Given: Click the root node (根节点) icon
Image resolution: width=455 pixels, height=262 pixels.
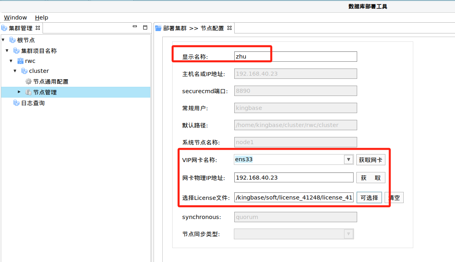Looking at the screenshot, I should [12, 40].
